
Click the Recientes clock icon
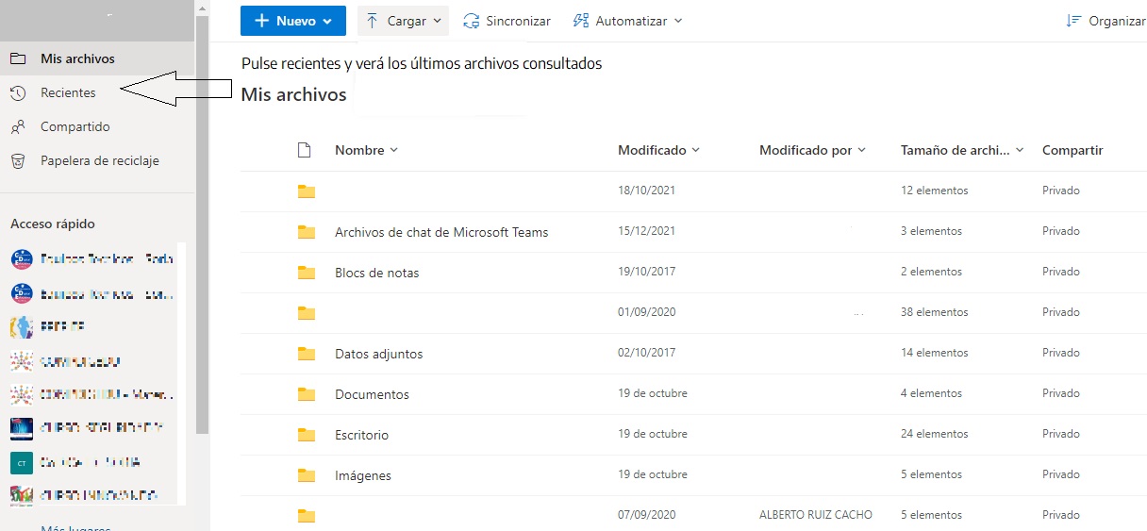tap(18, 92)
